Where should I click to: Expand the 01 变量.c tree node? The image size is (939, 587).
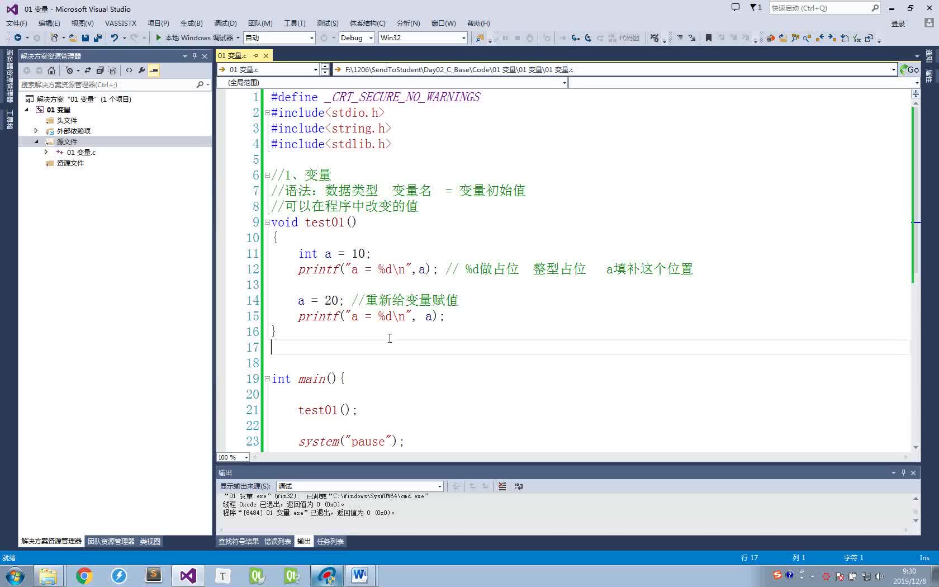point(46,152)
